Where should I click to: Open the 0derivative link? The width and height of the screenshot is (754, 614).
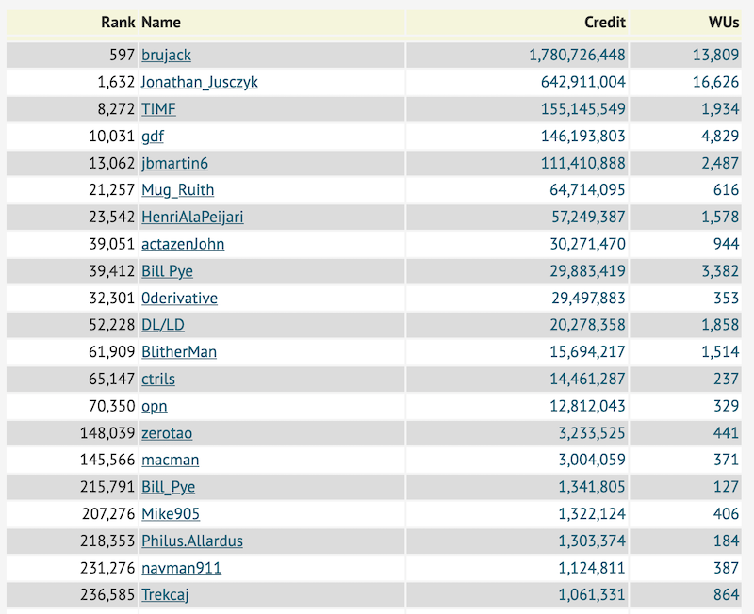click(x=179, y=298)
